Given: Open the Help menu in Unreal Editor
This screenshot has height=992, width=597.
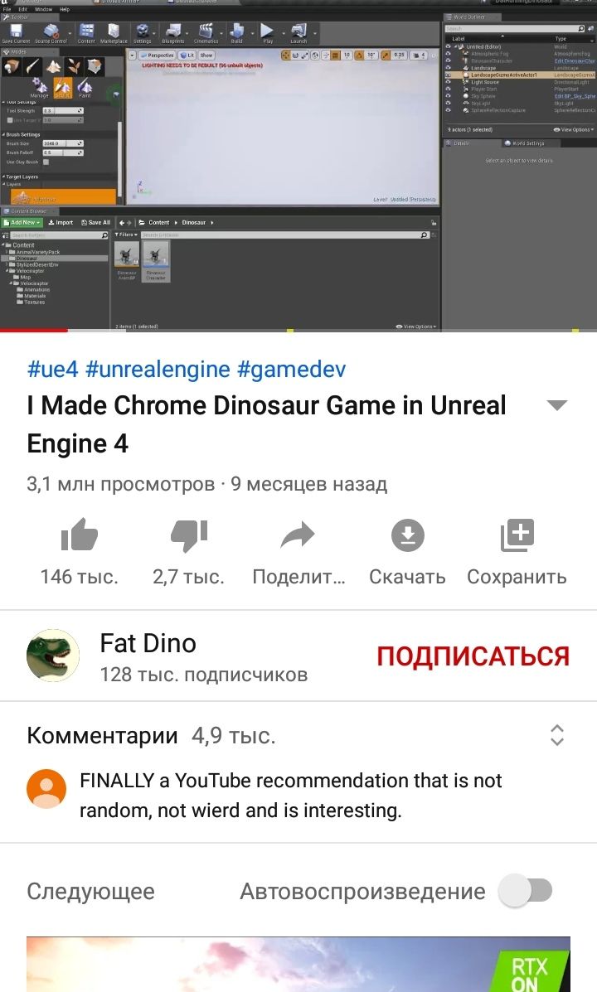Looking at the screenshot, I should point(65,9).
